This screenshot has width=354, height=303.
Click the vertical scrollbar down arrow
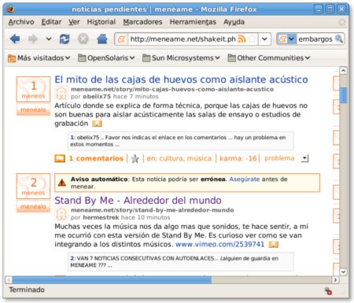(x=343, y=272)
